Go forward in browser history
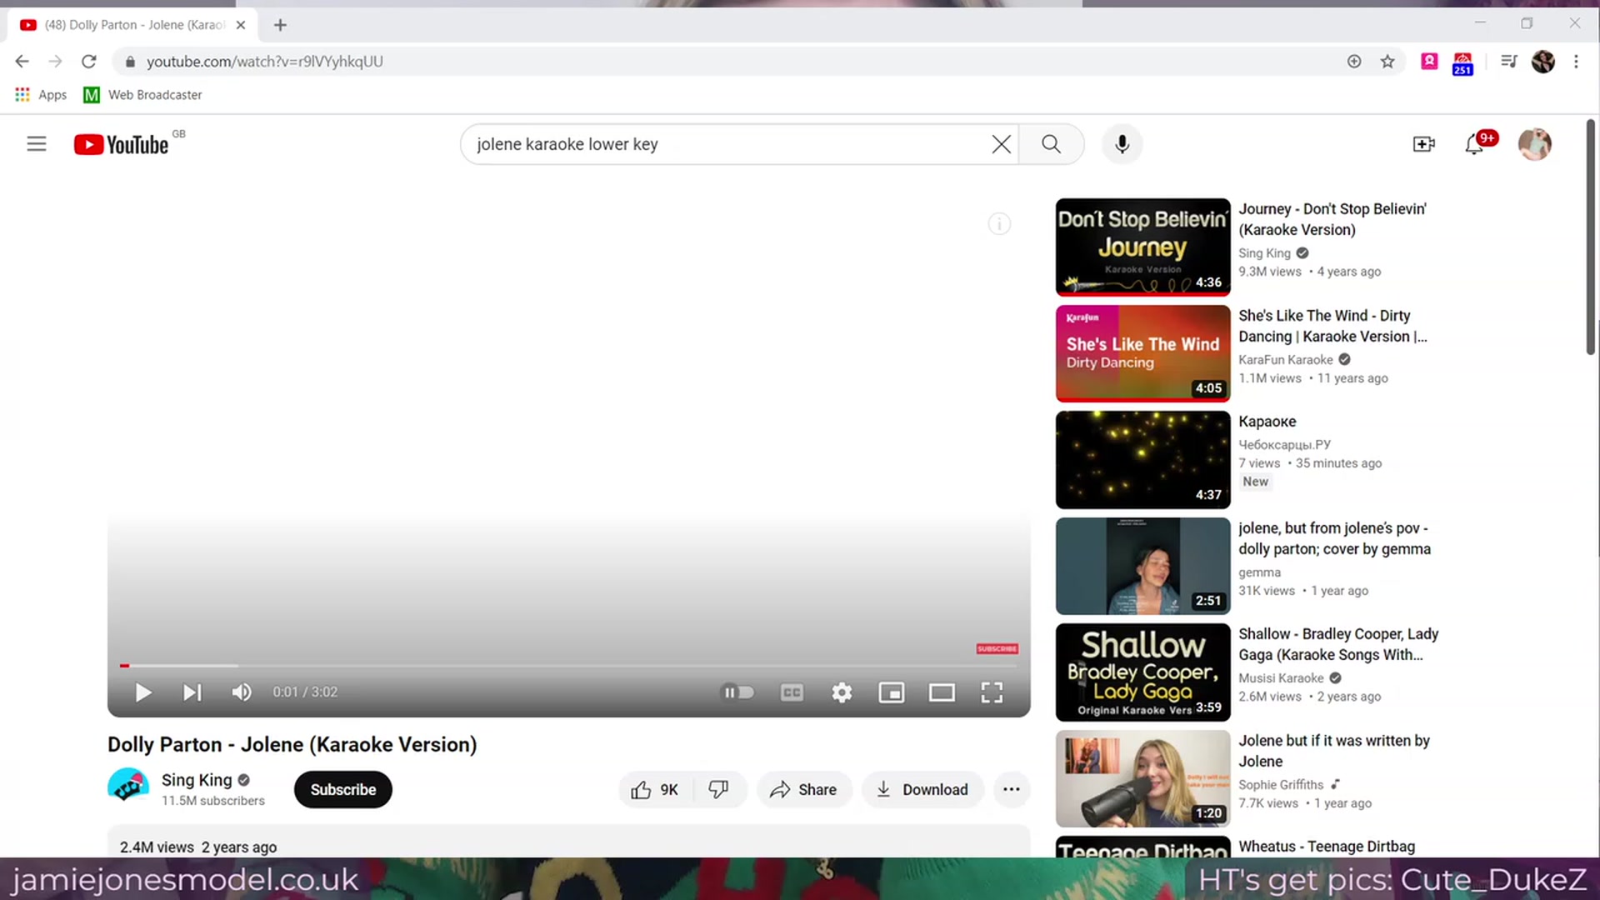Image resolution: width=1600 pixels, height=900 pixels. point(56,62)
